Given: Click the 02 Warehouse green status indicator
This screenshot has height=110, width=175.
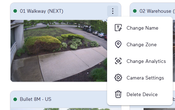Looking at the screenshot, I should pos(135,11).
